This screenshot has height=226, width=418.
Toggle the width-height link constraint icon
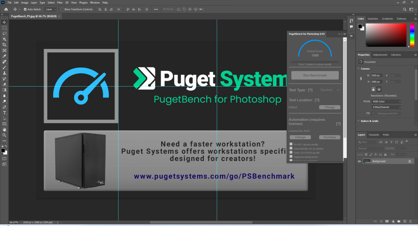[361, 78]
